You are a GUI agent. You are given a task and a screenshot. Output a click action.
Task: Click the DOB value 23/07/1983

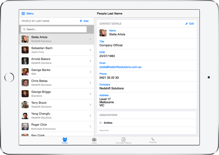[x=107, y=56]
